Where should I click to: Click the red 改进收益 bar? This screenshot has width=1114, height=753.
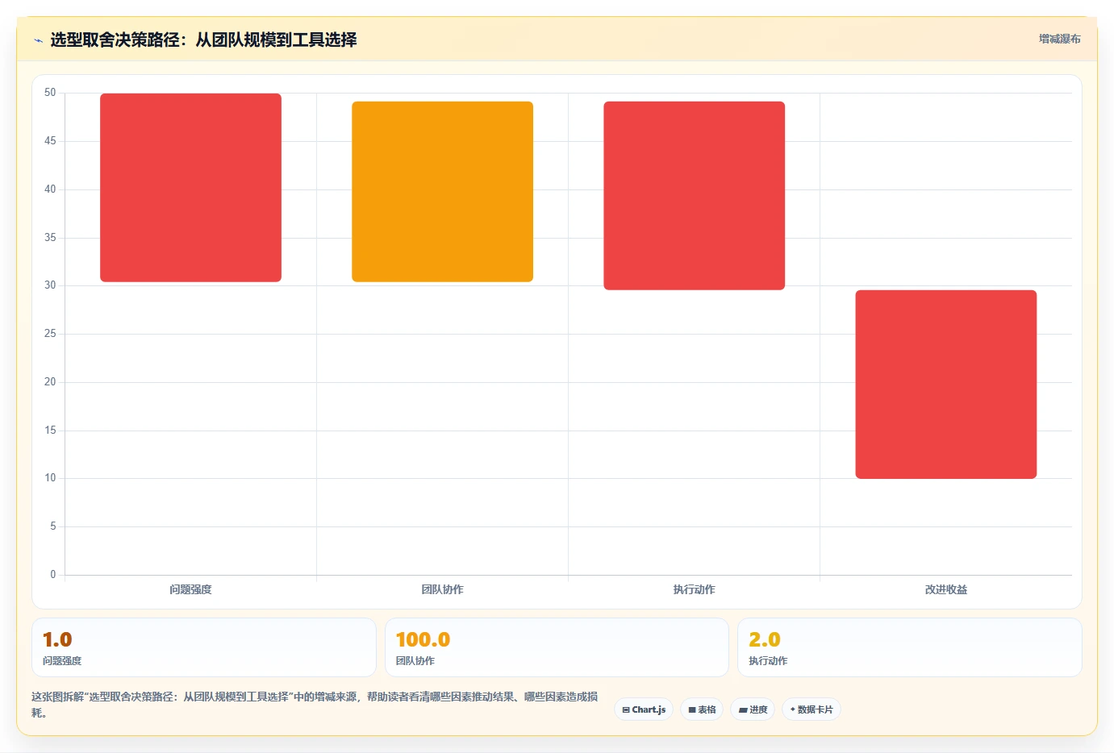point(945,385)
